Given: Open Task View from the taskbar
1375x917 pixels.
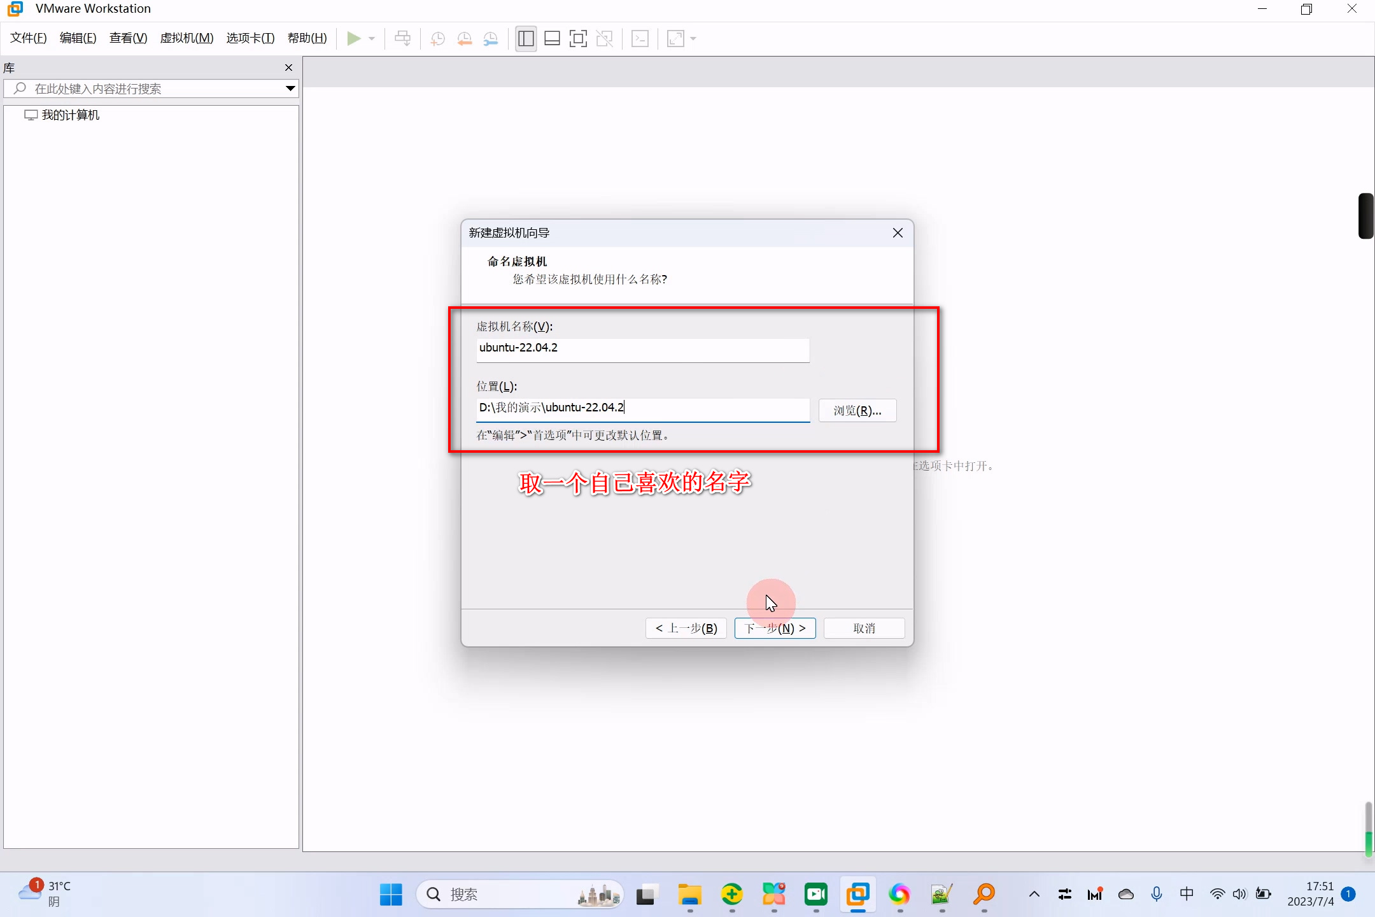Looking at the screenshot, I should pos(646,895).
